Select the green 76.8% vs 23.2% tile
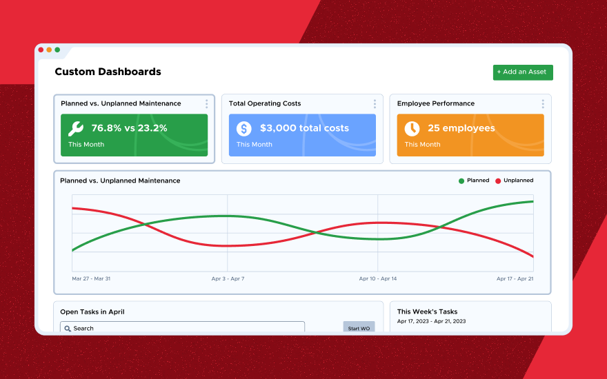The width and height of the screenshot is (607, 379). point(134,135)
